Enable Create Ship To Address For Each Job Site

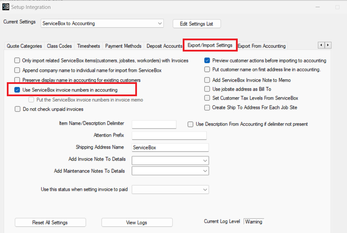[207, 107]
